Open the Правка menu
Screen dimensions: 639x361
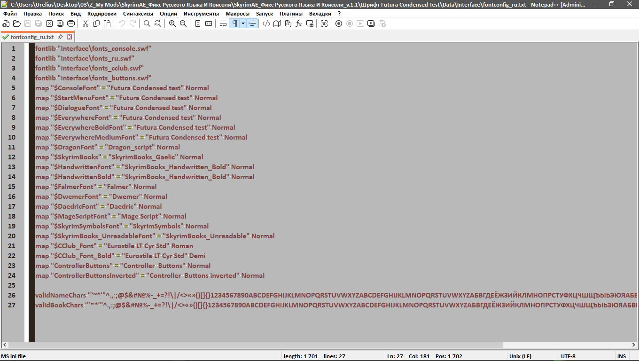pyautogui.click(x=33, y=14)
